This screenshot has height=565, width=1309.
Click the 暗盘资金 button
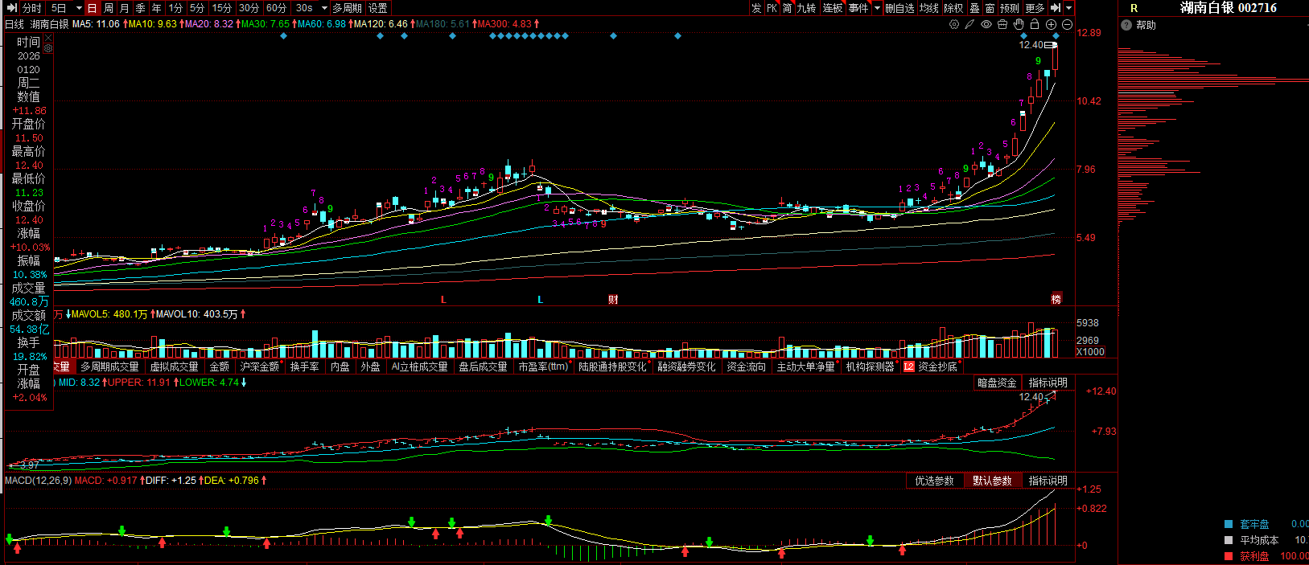point(998,383)
